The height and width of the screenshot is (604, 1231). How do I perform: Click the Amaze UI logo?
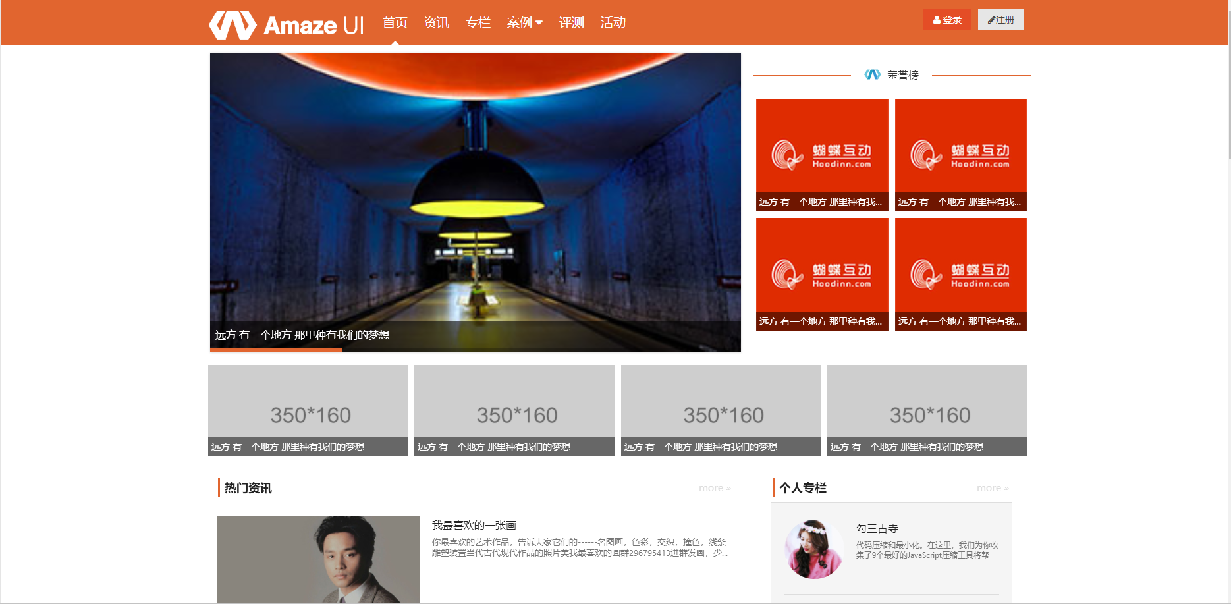[x=286, y=25]
